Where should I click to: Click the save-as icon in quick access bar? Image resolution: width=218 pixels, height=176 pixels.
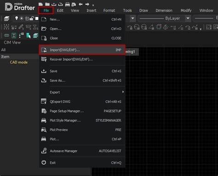[x=60, y=4]
